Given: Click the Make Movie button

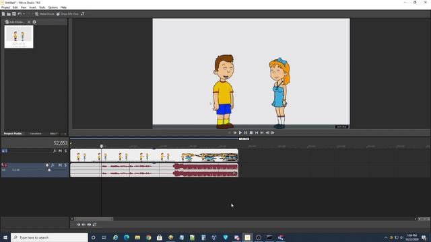Looking at the screenshot, I should [x=44, y=13].
